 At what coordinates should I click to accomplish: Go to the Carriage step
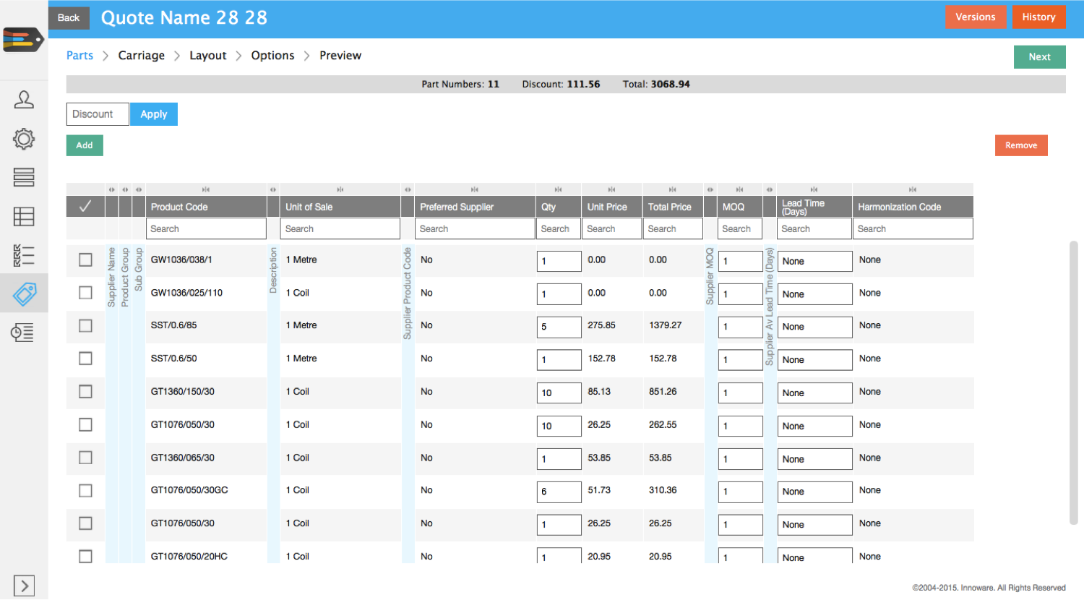pos(142,56)
